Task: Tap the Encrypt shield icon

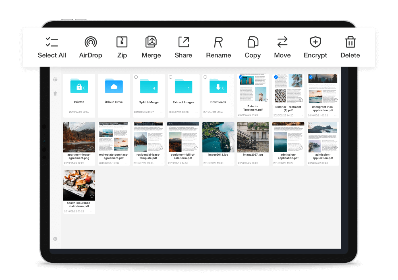Action: point(315,42)
